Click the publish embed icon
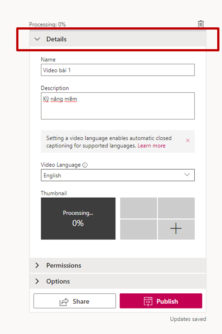This screenshot has height=334, width=222. pyautogui.click(x=148, y=301)
